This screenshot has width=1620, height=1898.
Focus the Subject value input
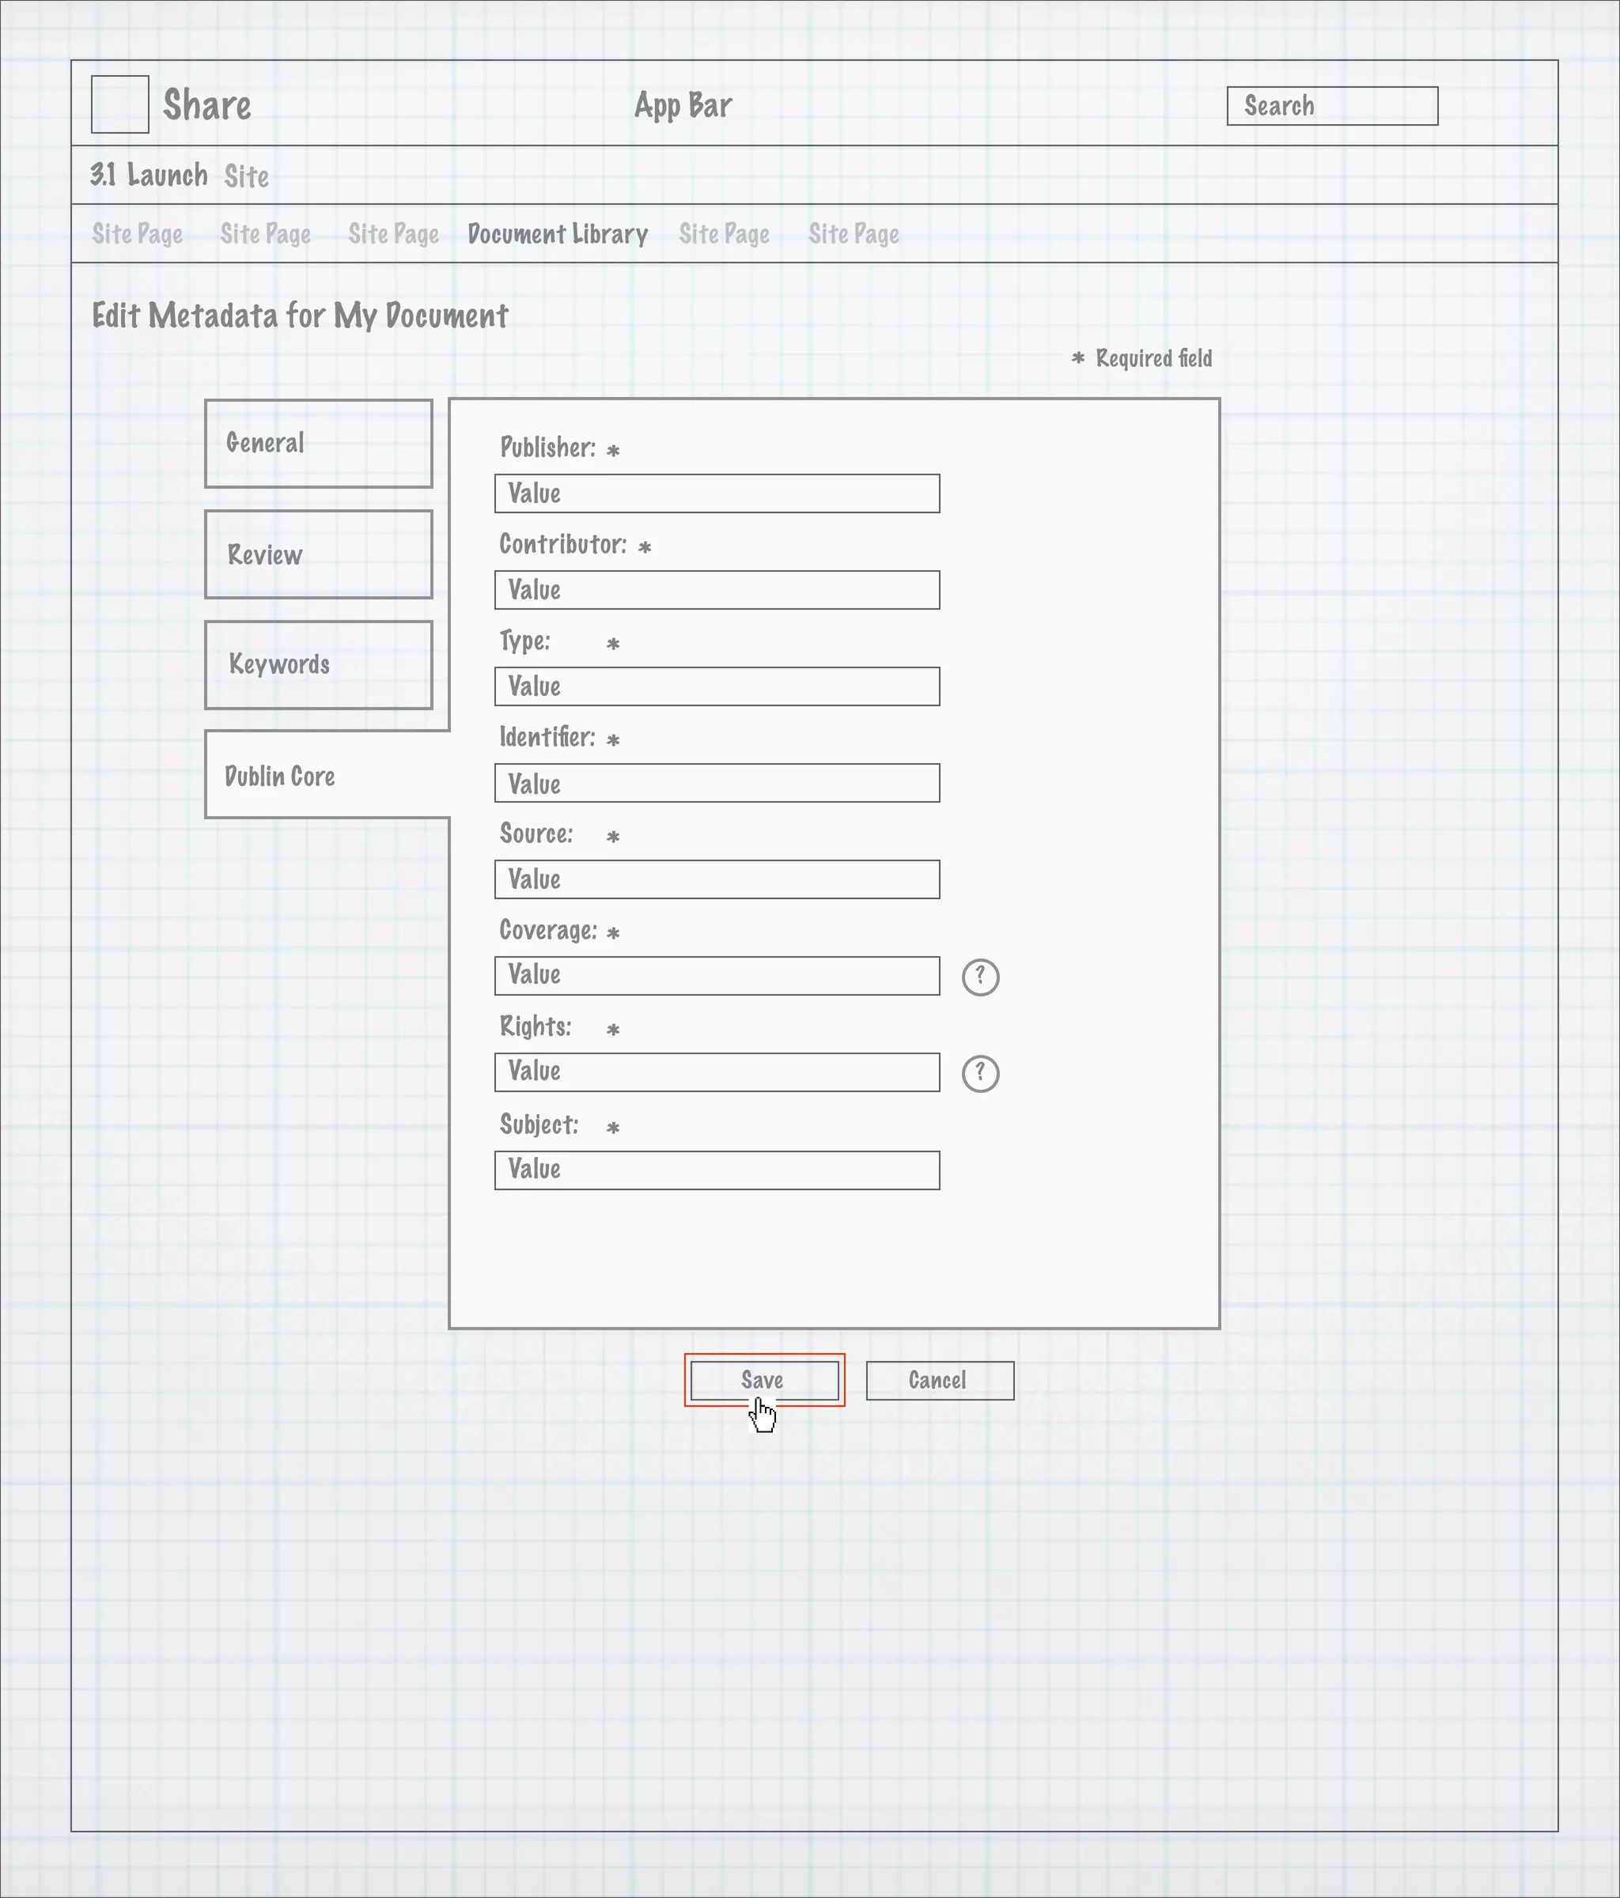[x=717, y=1170]
